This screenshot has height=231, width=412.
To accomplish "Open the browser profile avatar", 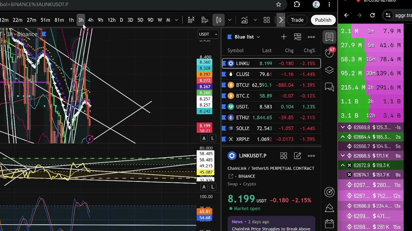I will click(316, 4).
